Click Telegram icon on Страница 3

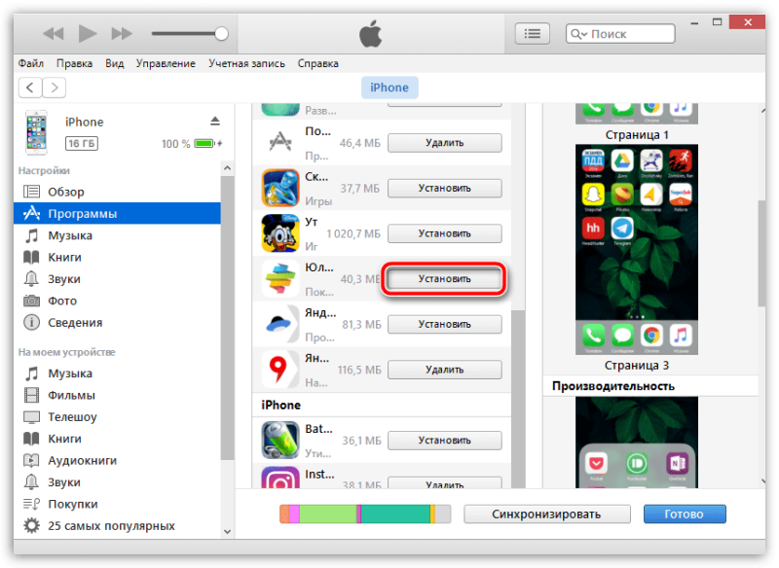click(x=622, y=229)
